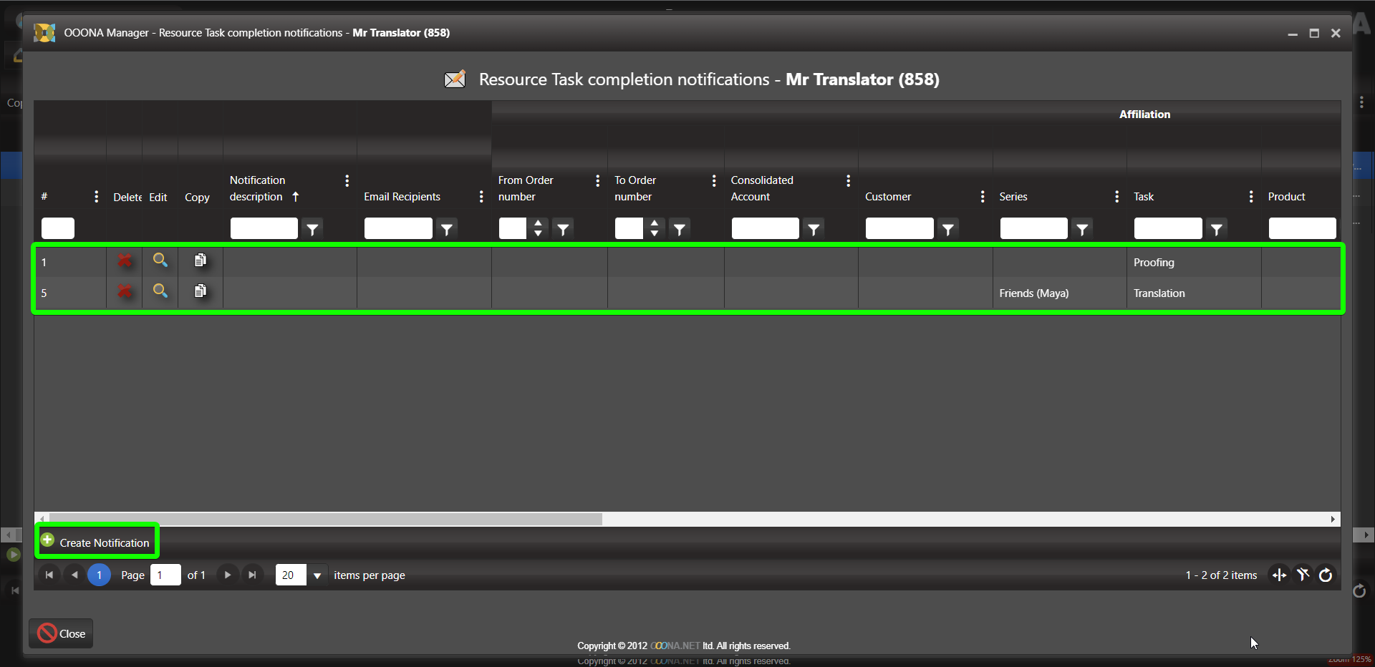Click the horizontal scrollbar thumb
1375x667 pixels.
pyautogui.click(x=322, y=519)
